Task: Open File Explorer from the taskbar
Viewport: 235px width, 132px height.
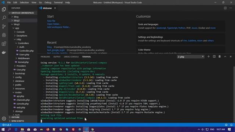Action: [22, 129]
